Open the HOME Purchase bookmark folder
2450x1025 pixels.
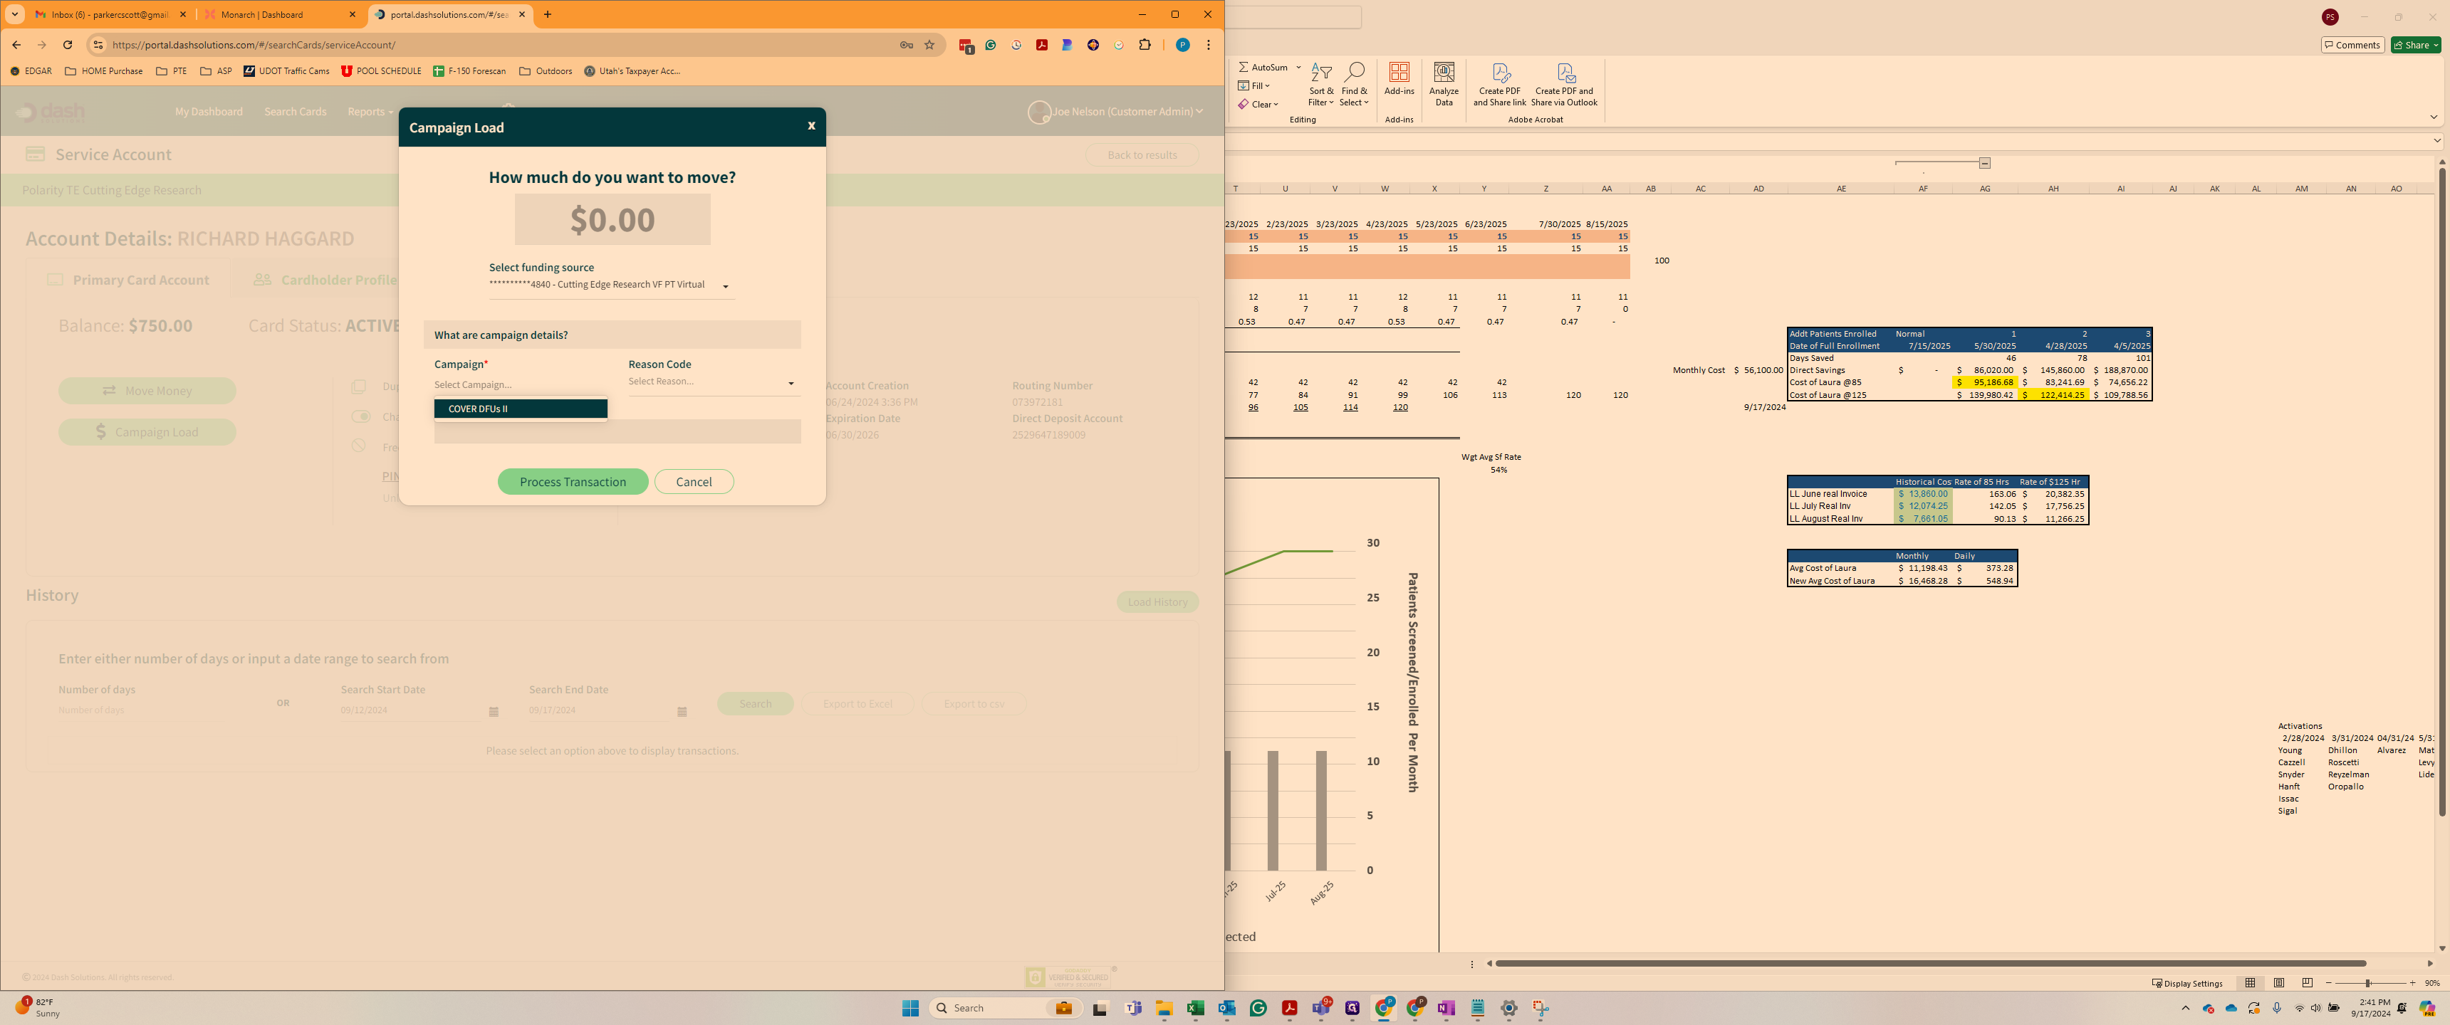click(x=104, y=71)
